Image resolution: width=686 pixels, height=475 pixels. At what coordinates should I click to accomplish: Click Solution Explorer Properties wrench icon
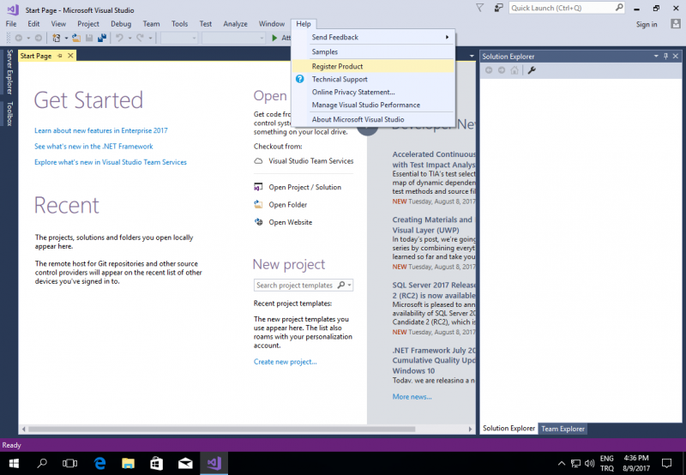pos(532,70)
